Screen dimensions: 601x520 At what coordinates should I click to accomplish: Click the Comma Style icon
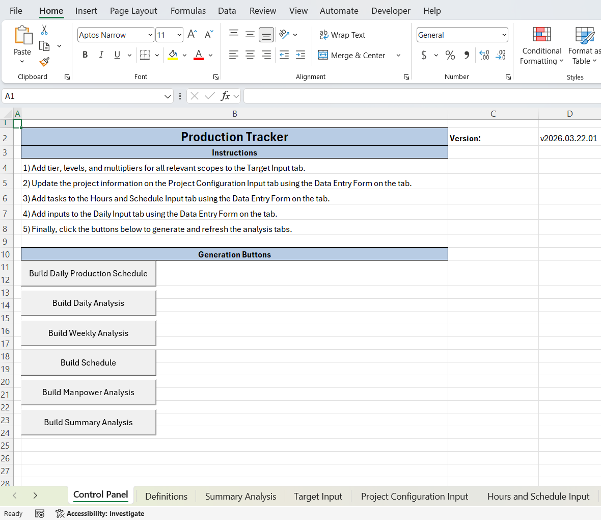[467, 55]
